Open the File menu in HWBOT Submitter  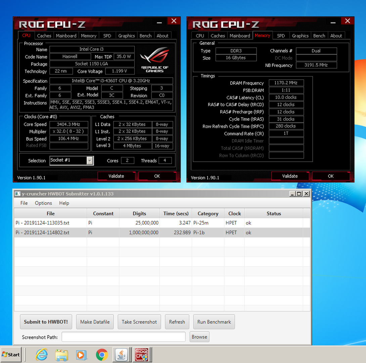(x=24, y=203)
